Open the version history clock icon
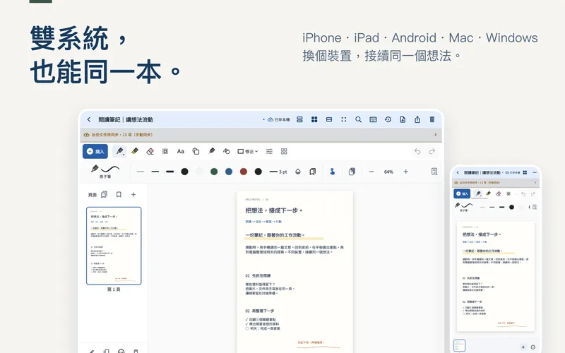 (388, 119)
